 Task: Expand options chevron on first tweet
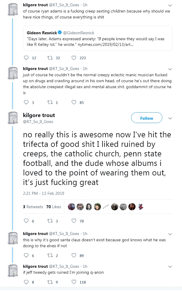pos(170,5)
